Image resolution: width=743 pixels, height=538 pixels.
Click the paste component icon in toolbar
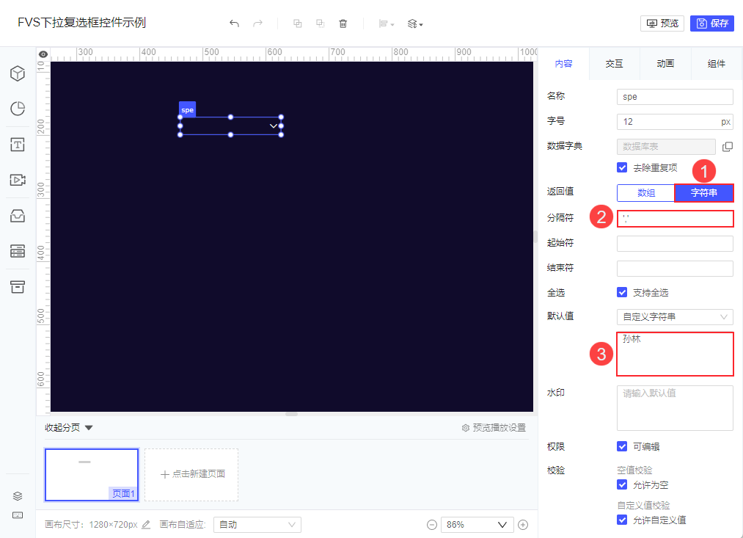(321, 23)
